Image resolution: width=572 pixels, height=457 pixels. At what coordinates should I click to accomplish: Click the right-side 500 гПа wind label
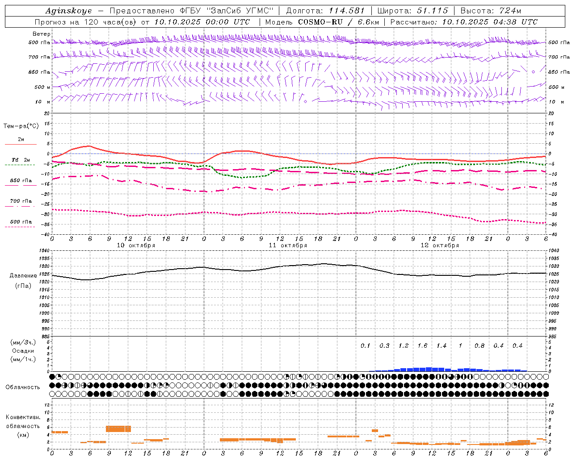click(x=559, y=42)
